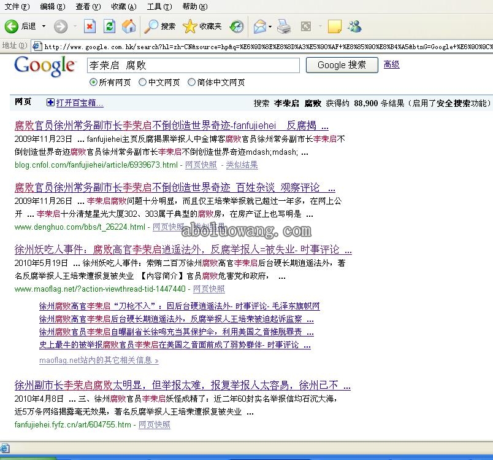Open 网页快照 link for fanfujiehei.fyfz.cn result
Image resolution: width=493 pixels, height=460 pixels.
[154, 425]
